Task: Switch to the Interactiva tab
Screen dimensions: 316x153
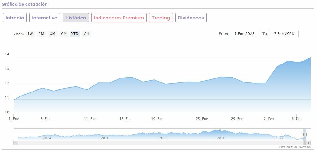Action: [45, 18]
